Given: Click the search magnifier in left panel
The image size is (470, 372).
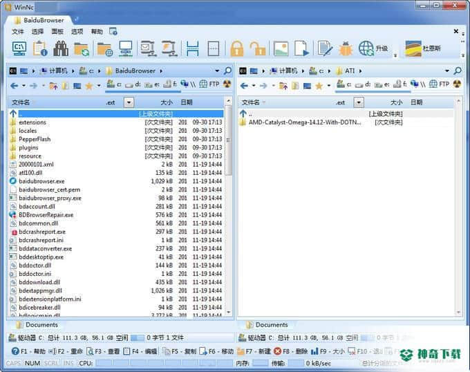Looking at the screenshot, I should (x=228, y=71).
